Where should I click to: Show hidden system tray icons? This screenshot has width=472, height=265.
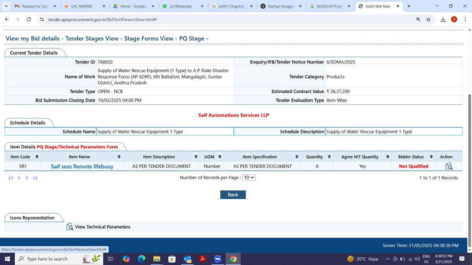click(x=388, y=259)
